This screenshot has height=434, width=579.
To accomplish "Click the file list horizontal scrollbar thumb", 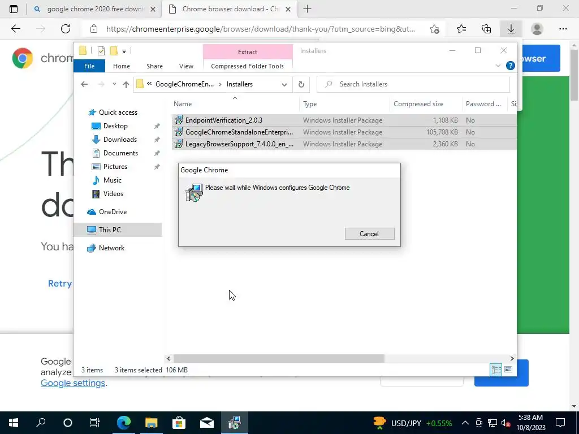I will 279,358.
